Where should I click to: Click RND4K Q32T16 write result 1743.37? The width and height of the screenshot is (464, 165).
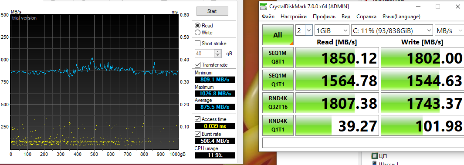click(x=422, y=103)
